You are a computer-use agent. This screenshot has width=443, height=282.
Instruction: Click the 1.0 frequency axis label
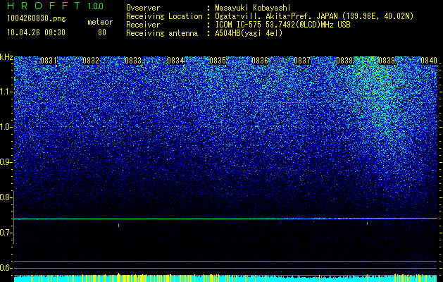6,127
